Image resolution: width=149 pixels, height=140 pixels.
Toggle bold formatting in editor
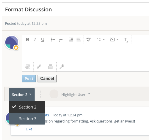[x=28, y=40]
